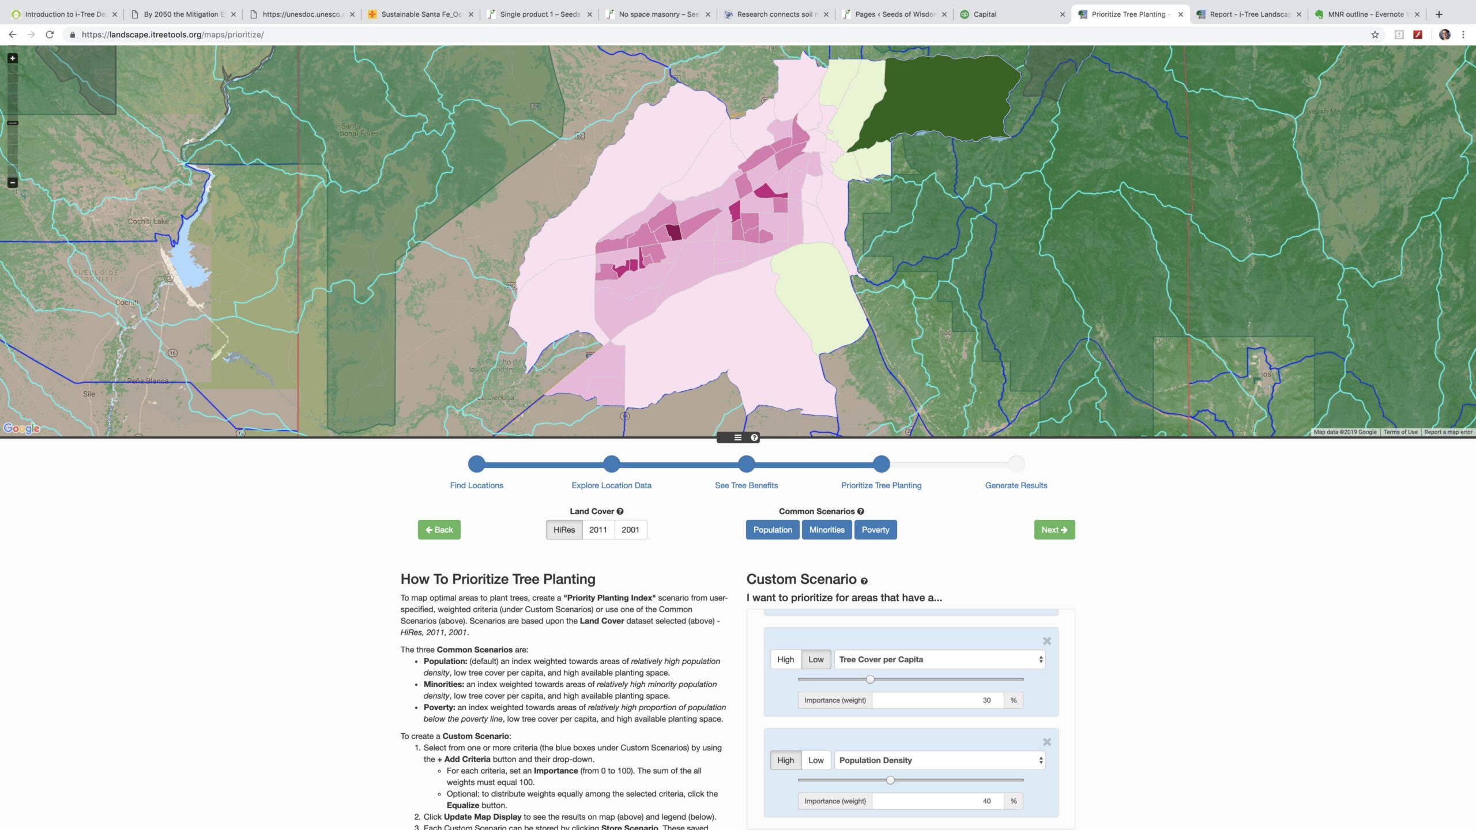Click the map zoom out minus icon

[x=12, y=183]
